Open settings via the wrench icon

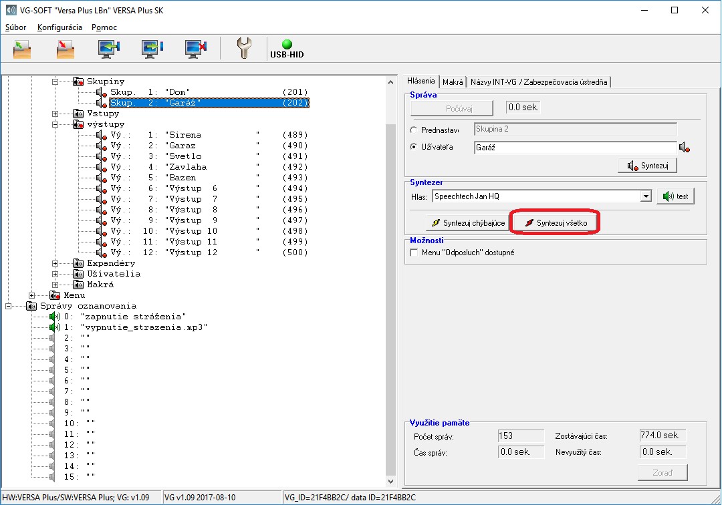[x=245, y=49]
